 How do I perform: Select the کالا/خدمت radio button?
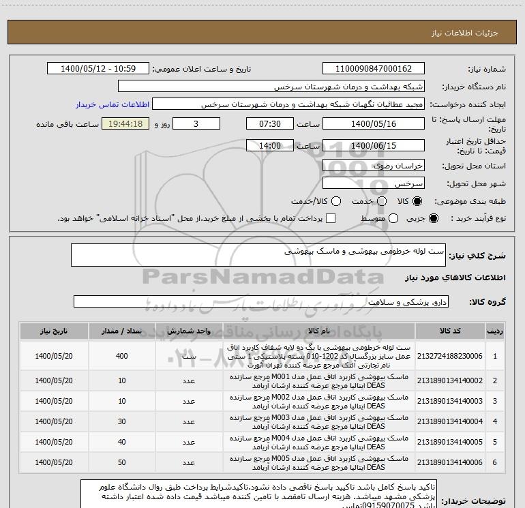coord(336,201)
